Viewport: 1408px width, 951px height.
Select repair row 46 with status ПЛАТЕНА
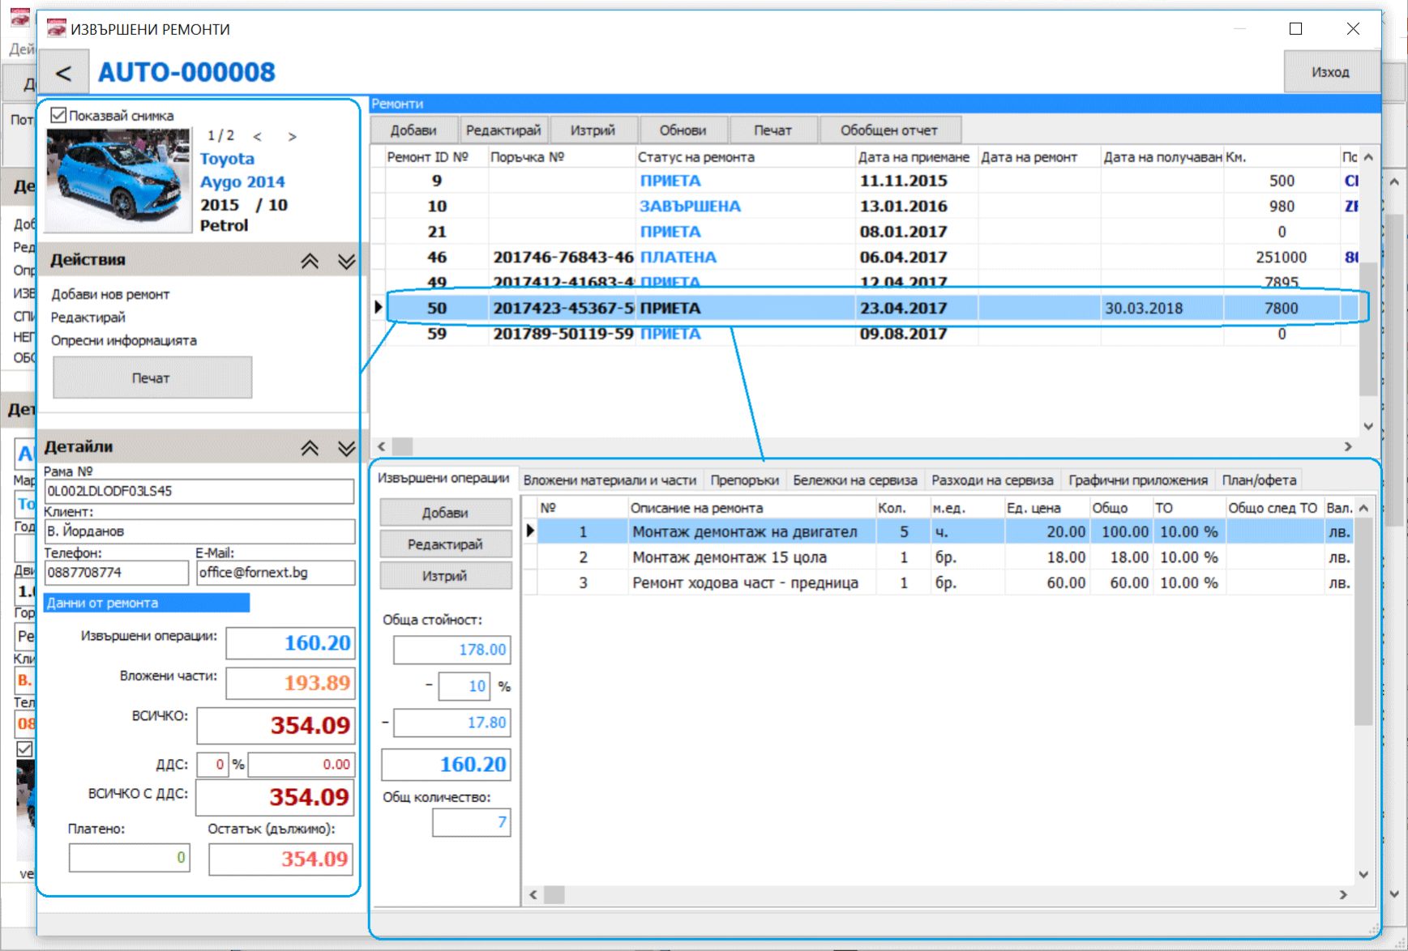coord(862,257)
